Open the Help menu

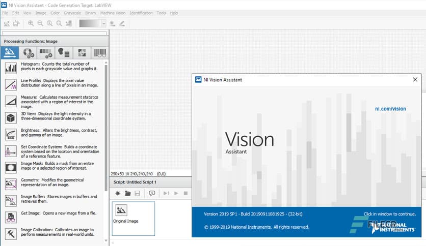174,13
